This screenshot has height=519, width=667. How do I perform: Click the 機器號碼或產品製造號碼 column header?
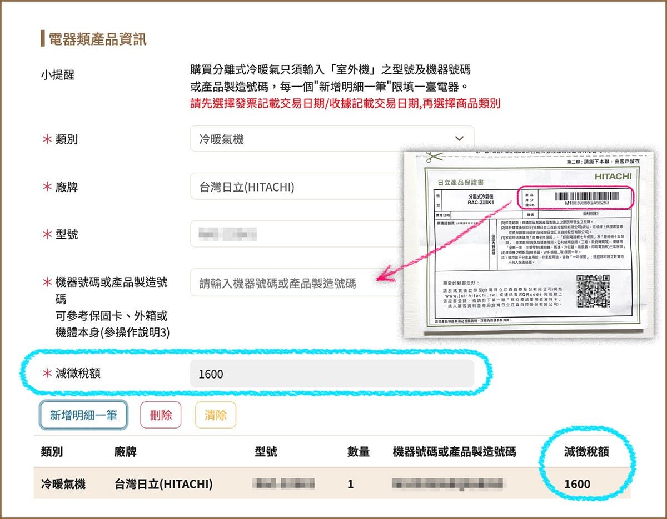(454, 451)
